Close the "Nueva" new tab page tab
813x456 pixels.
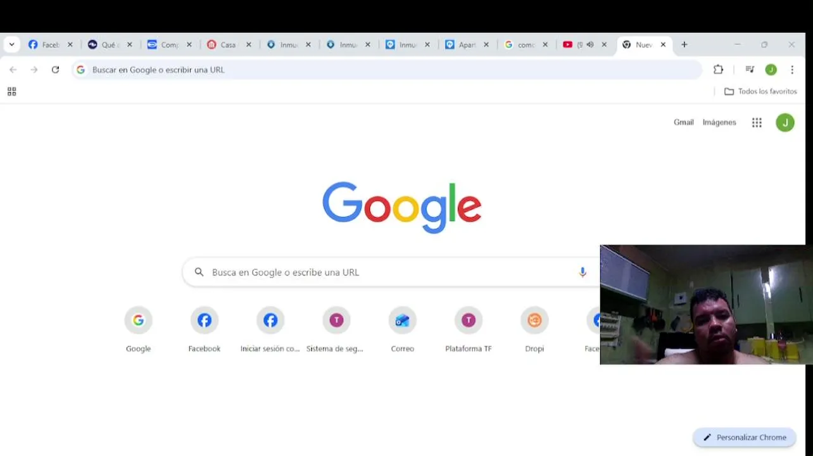coord(663,45)
